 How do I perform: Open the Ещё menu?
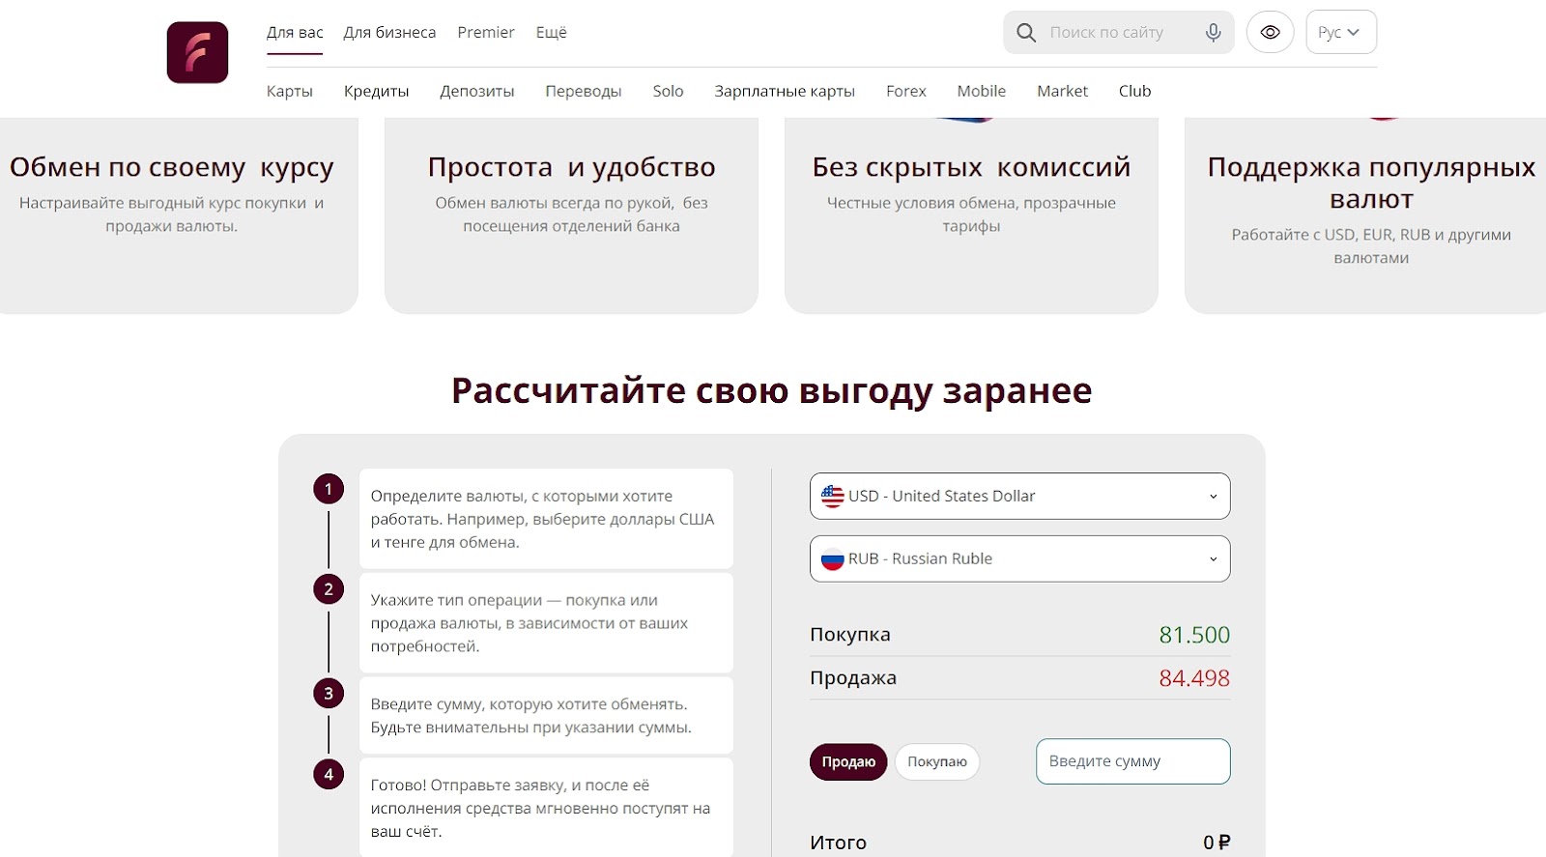(551, 33)
